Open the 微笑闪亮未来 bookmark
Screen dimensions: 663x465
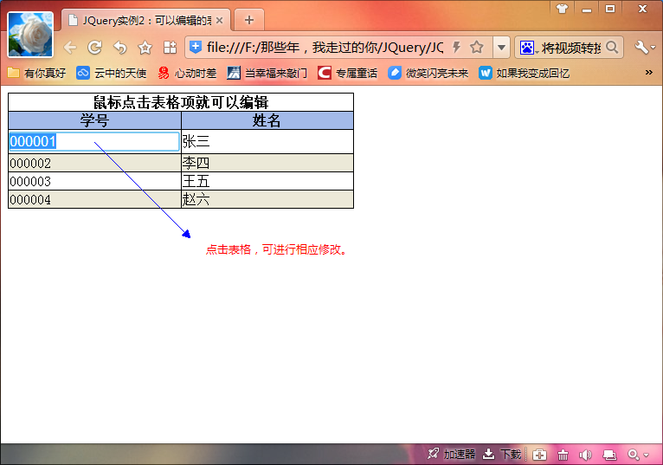[x=428, y=74]
